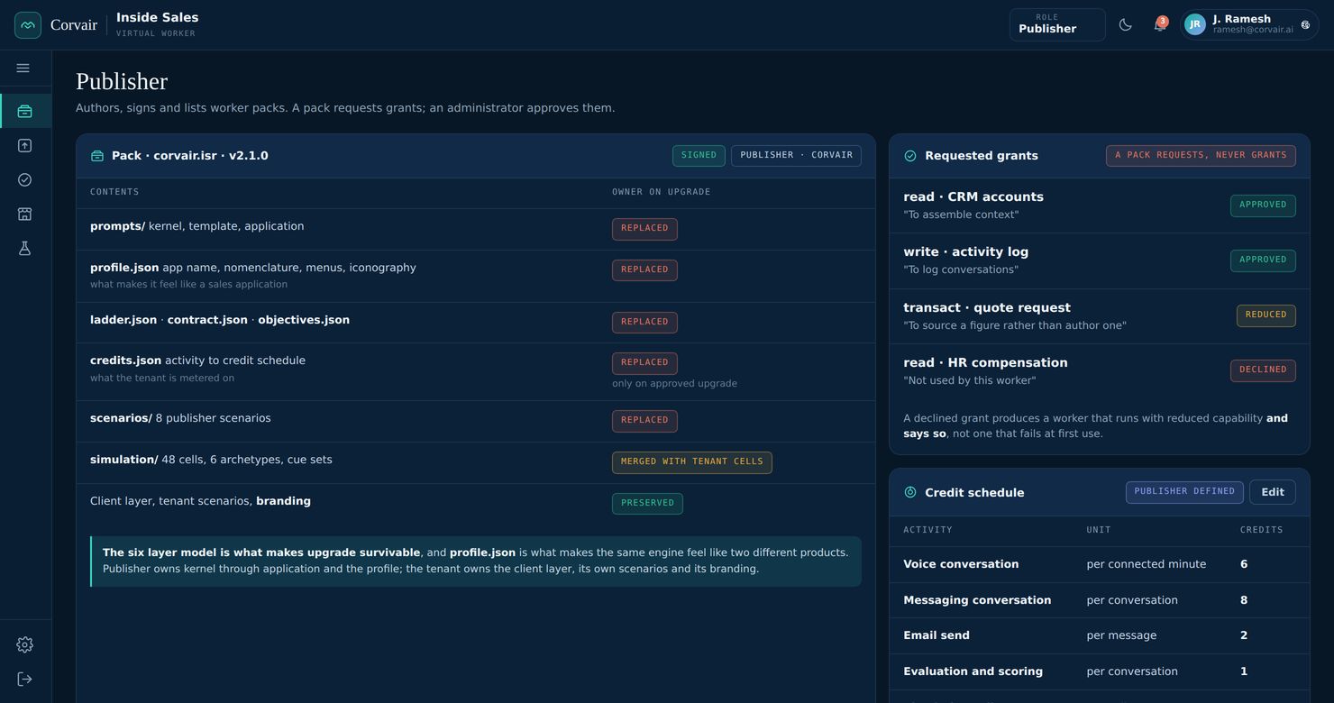This screenshot has height=703, width=1334.
Task: Open the Publisher briefcase sidebar icon
Action: tap(25, 111)
